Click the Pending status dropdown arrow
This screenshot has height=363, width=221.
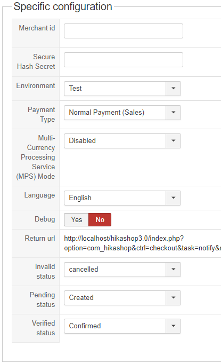(x=174, y=298)
